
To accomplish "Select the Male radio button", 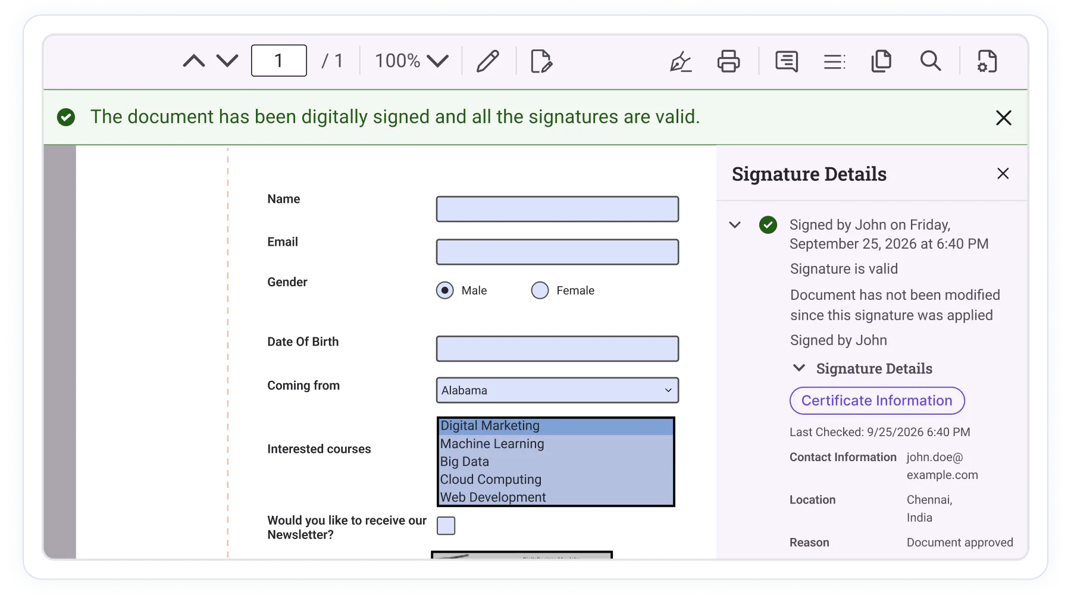I will point(444,290).
